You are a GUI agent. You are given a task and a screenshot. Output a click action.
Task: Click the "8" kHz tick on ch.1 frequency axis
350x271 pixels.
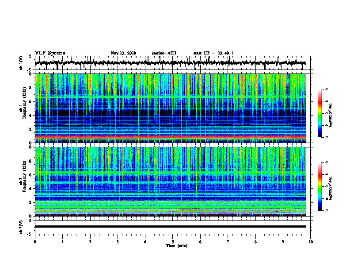(x=31, y=88)
